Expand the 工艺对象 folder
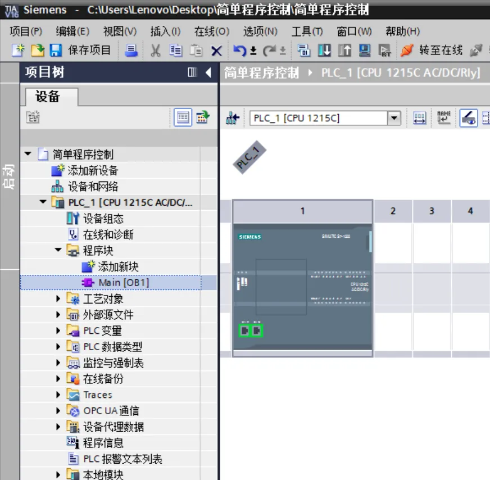490x480 pixels. click(58, 298)
